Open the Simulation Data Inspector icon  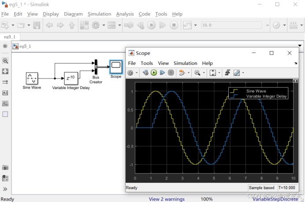pyautogui.click(x=187, y=25)
